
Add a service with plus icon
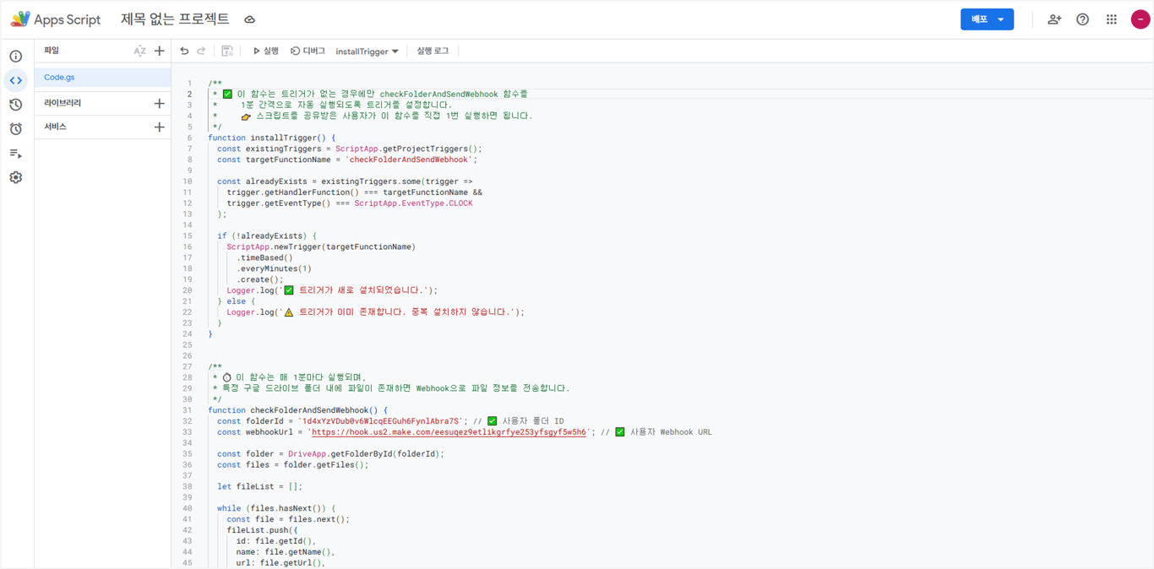160,127
